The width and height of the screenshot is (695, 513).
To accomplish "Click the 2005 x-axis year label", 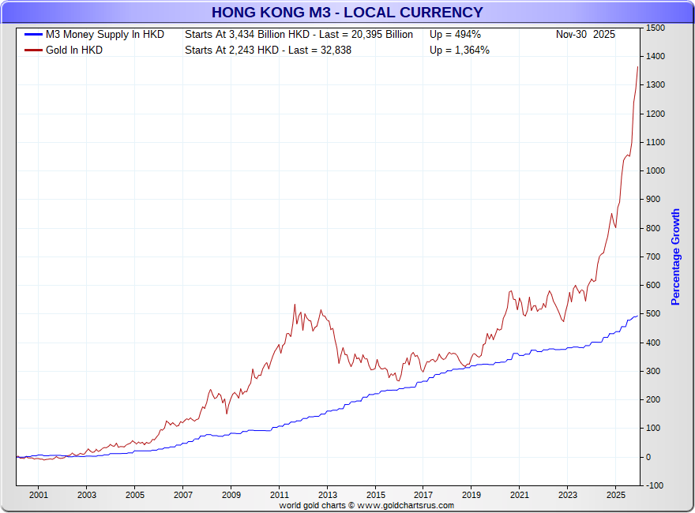I will (x=135, y=495).
